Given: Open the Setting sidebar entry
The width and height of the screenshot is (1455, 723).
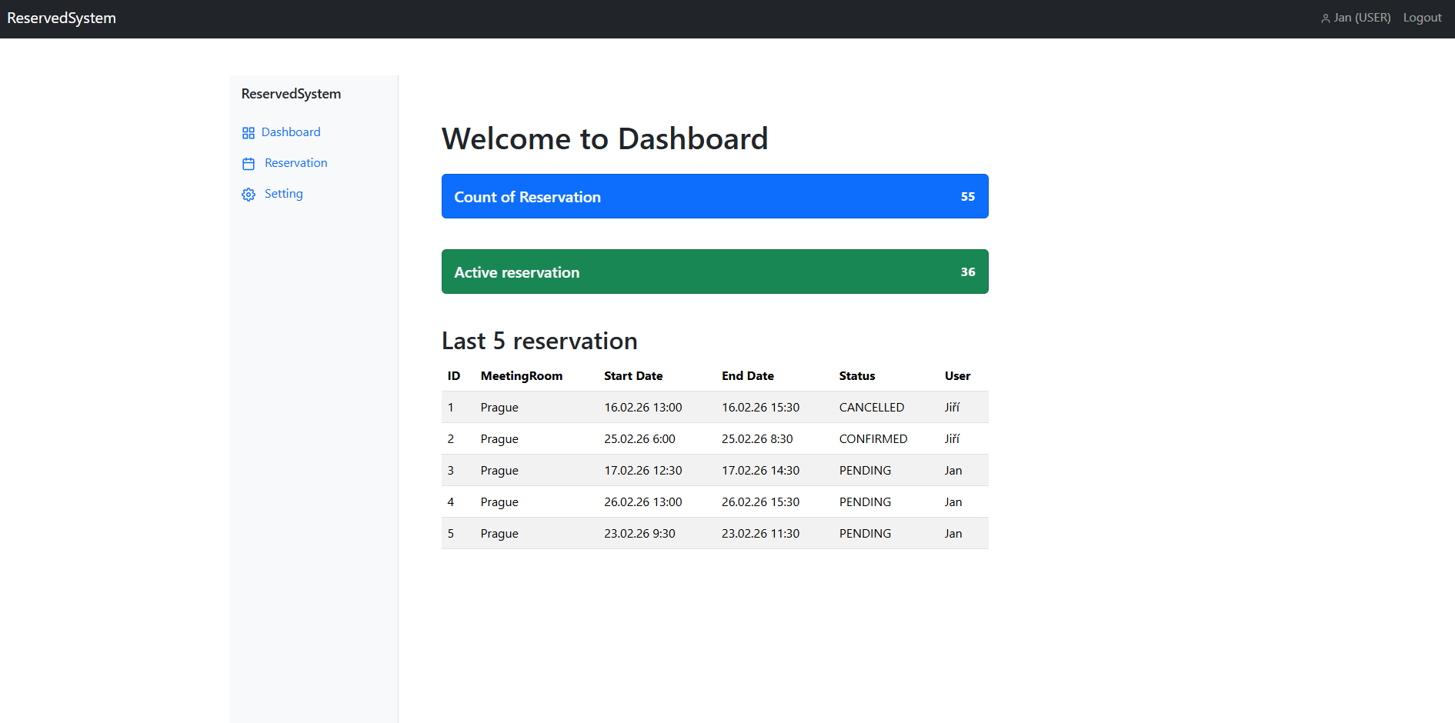Looking at the screenshot, I should [283, 193].
